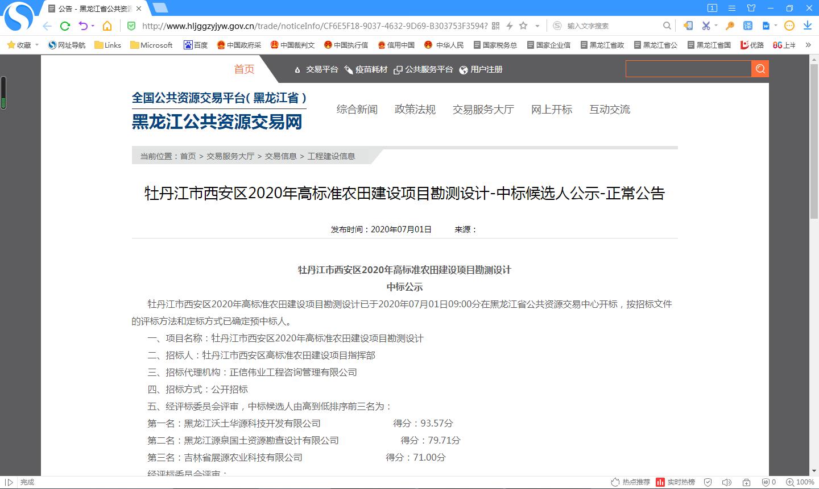Open a new browser tab

[160, 8]
